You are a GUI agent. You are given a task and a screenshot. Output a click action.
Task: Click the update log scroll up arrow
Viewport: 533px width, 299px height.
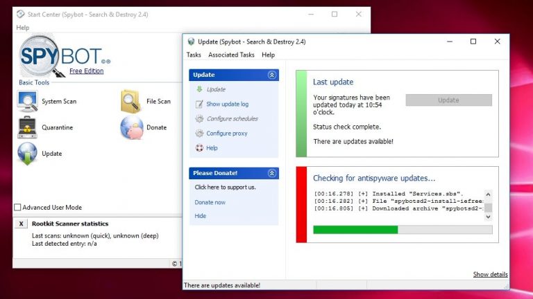pos(488,194)
